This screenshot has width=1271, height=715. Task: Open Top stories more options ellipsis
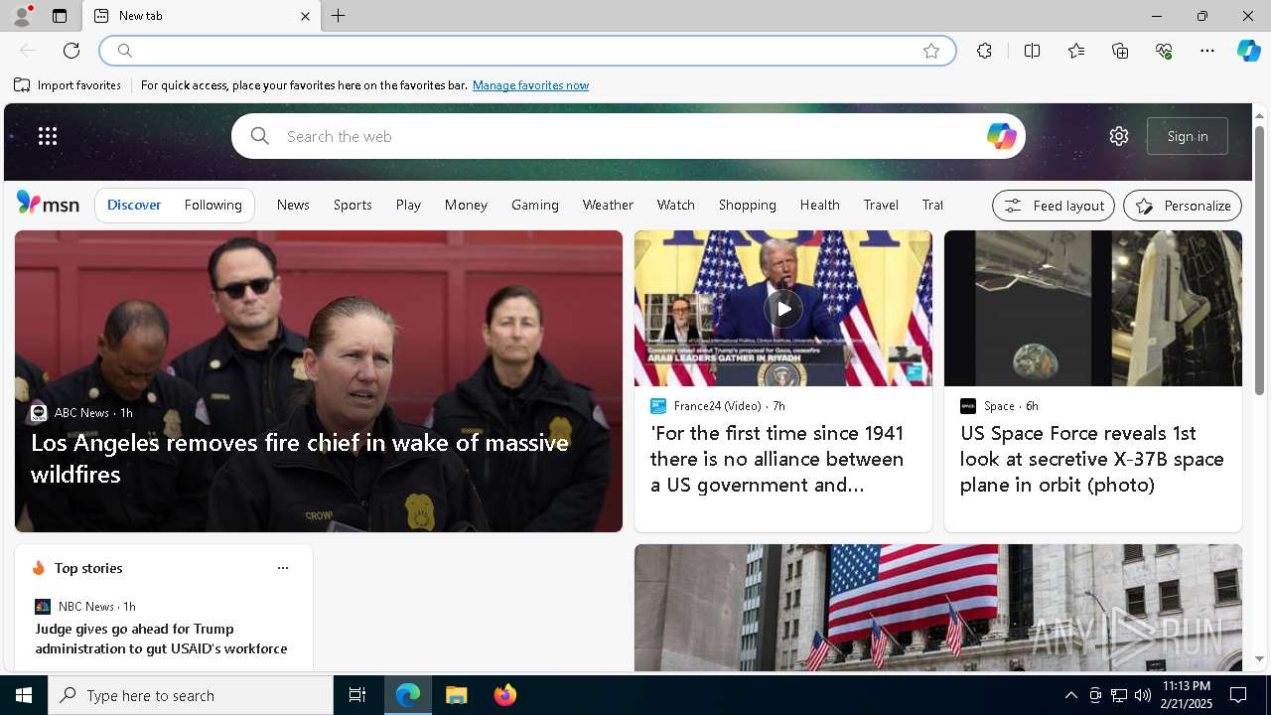(283, 568)
